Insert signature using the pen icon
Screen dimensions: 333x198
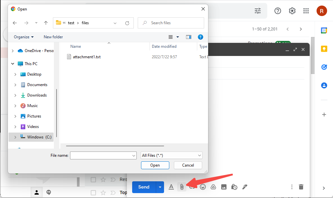pyautogui.click(x=245, y=187)
